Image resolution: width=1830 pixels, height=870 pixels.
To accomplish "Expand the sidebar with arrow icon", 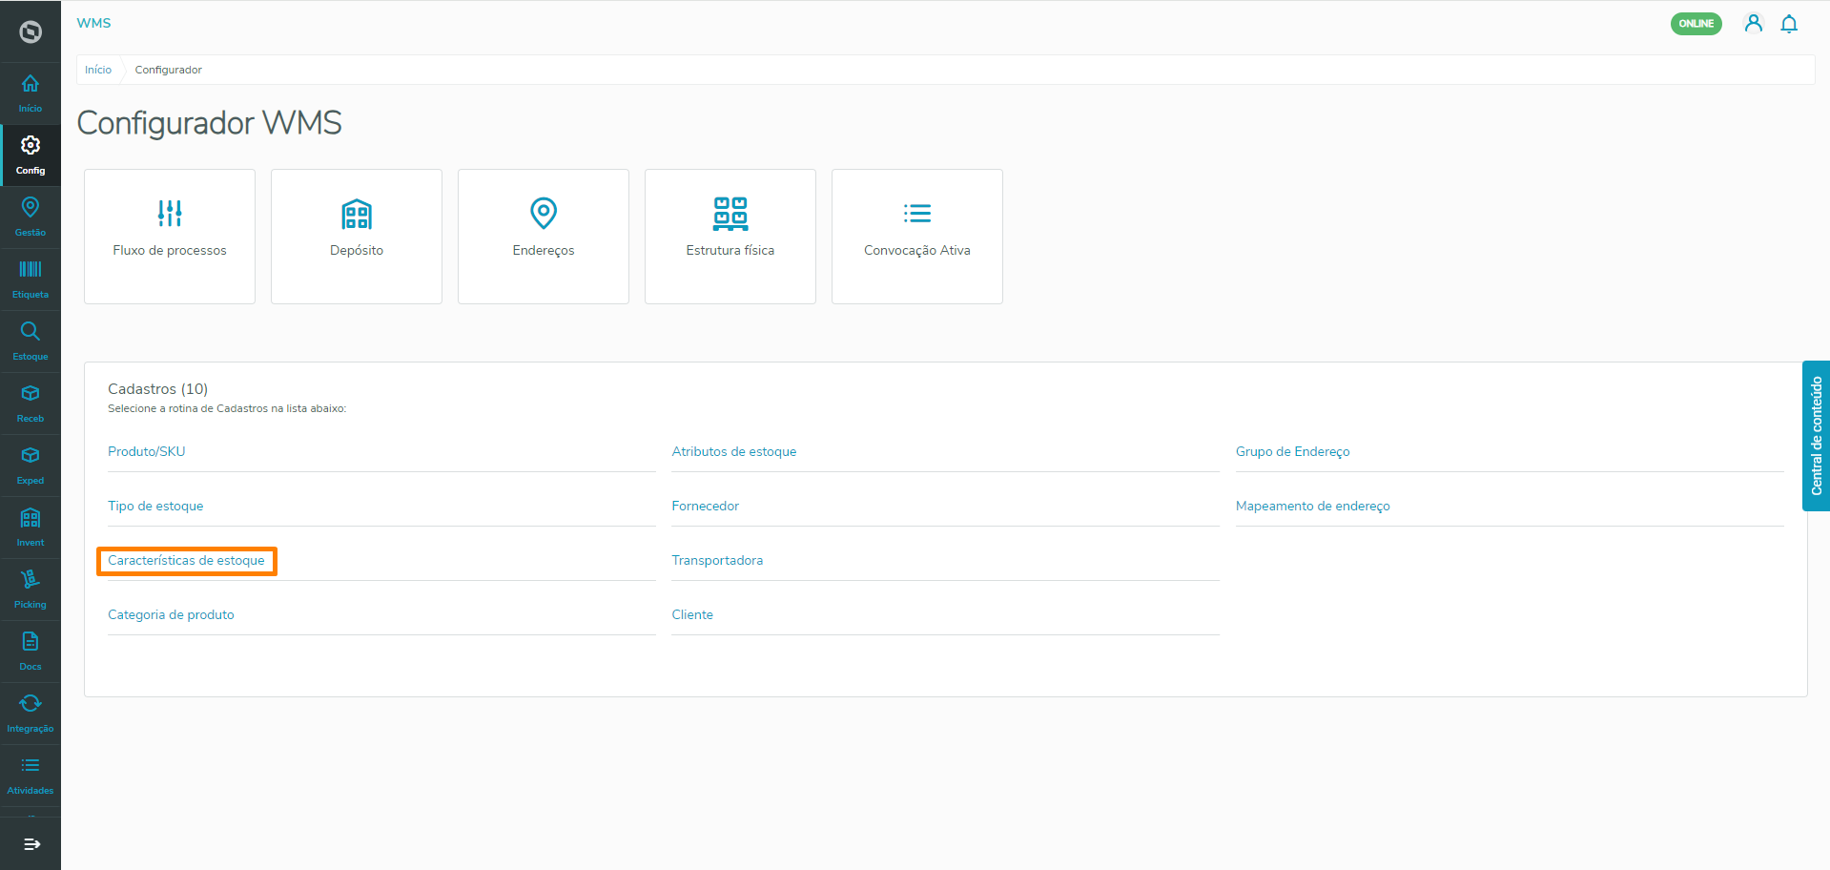I will (x=31, y=844).
